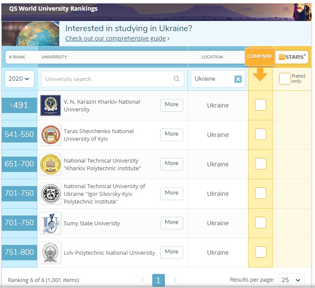Open Taras Shevchenko National University of Kyiv name
The width and height of the screenshot is (315, 288).
pyautogui.click(x=98, y=135)
